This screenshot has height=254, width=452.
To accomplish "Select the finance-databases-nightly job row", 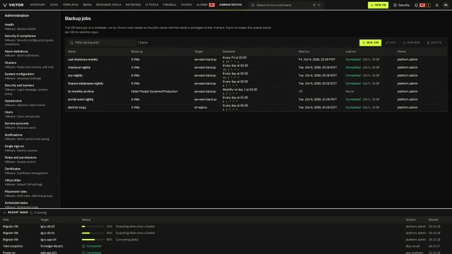I will (256, 83).
